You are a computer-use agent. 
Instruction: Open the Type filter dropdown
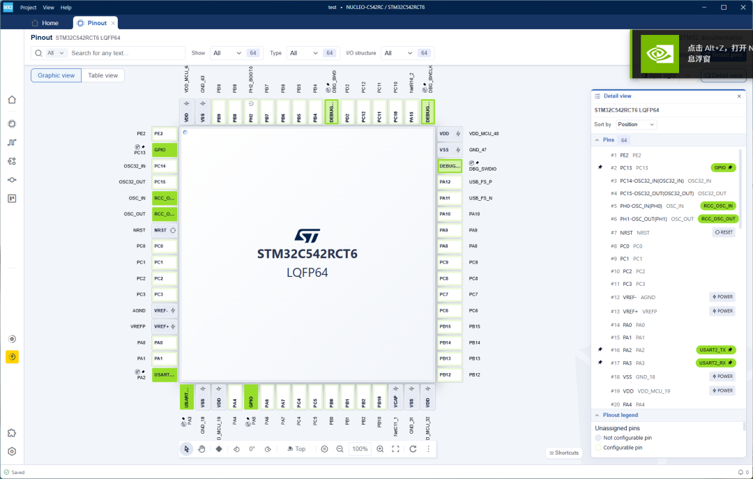tap(303, 53)
